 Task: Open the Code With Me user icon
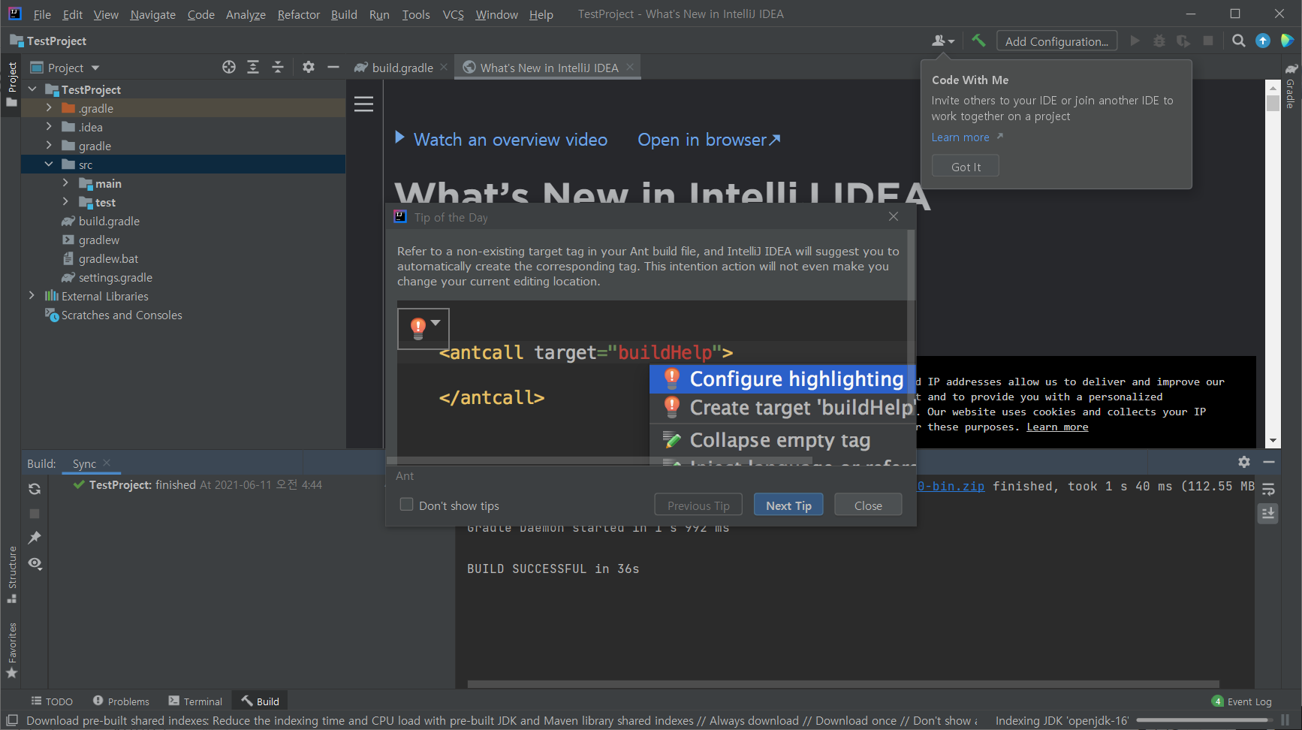tap(943, 41)
